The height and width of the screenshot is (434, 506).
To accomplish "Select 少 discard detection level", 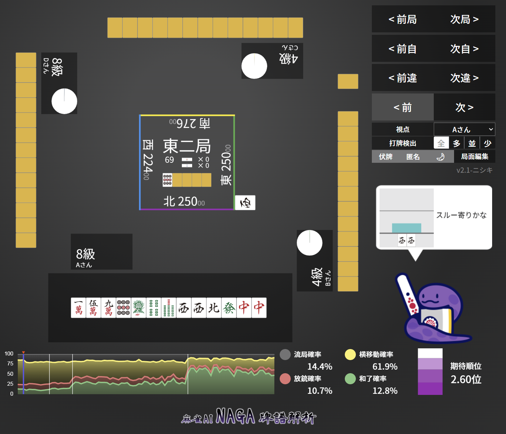I will pos(487,143).
